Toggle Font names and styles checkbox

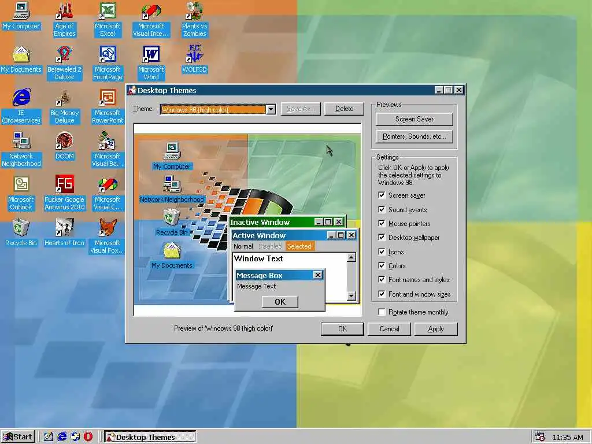382,280
